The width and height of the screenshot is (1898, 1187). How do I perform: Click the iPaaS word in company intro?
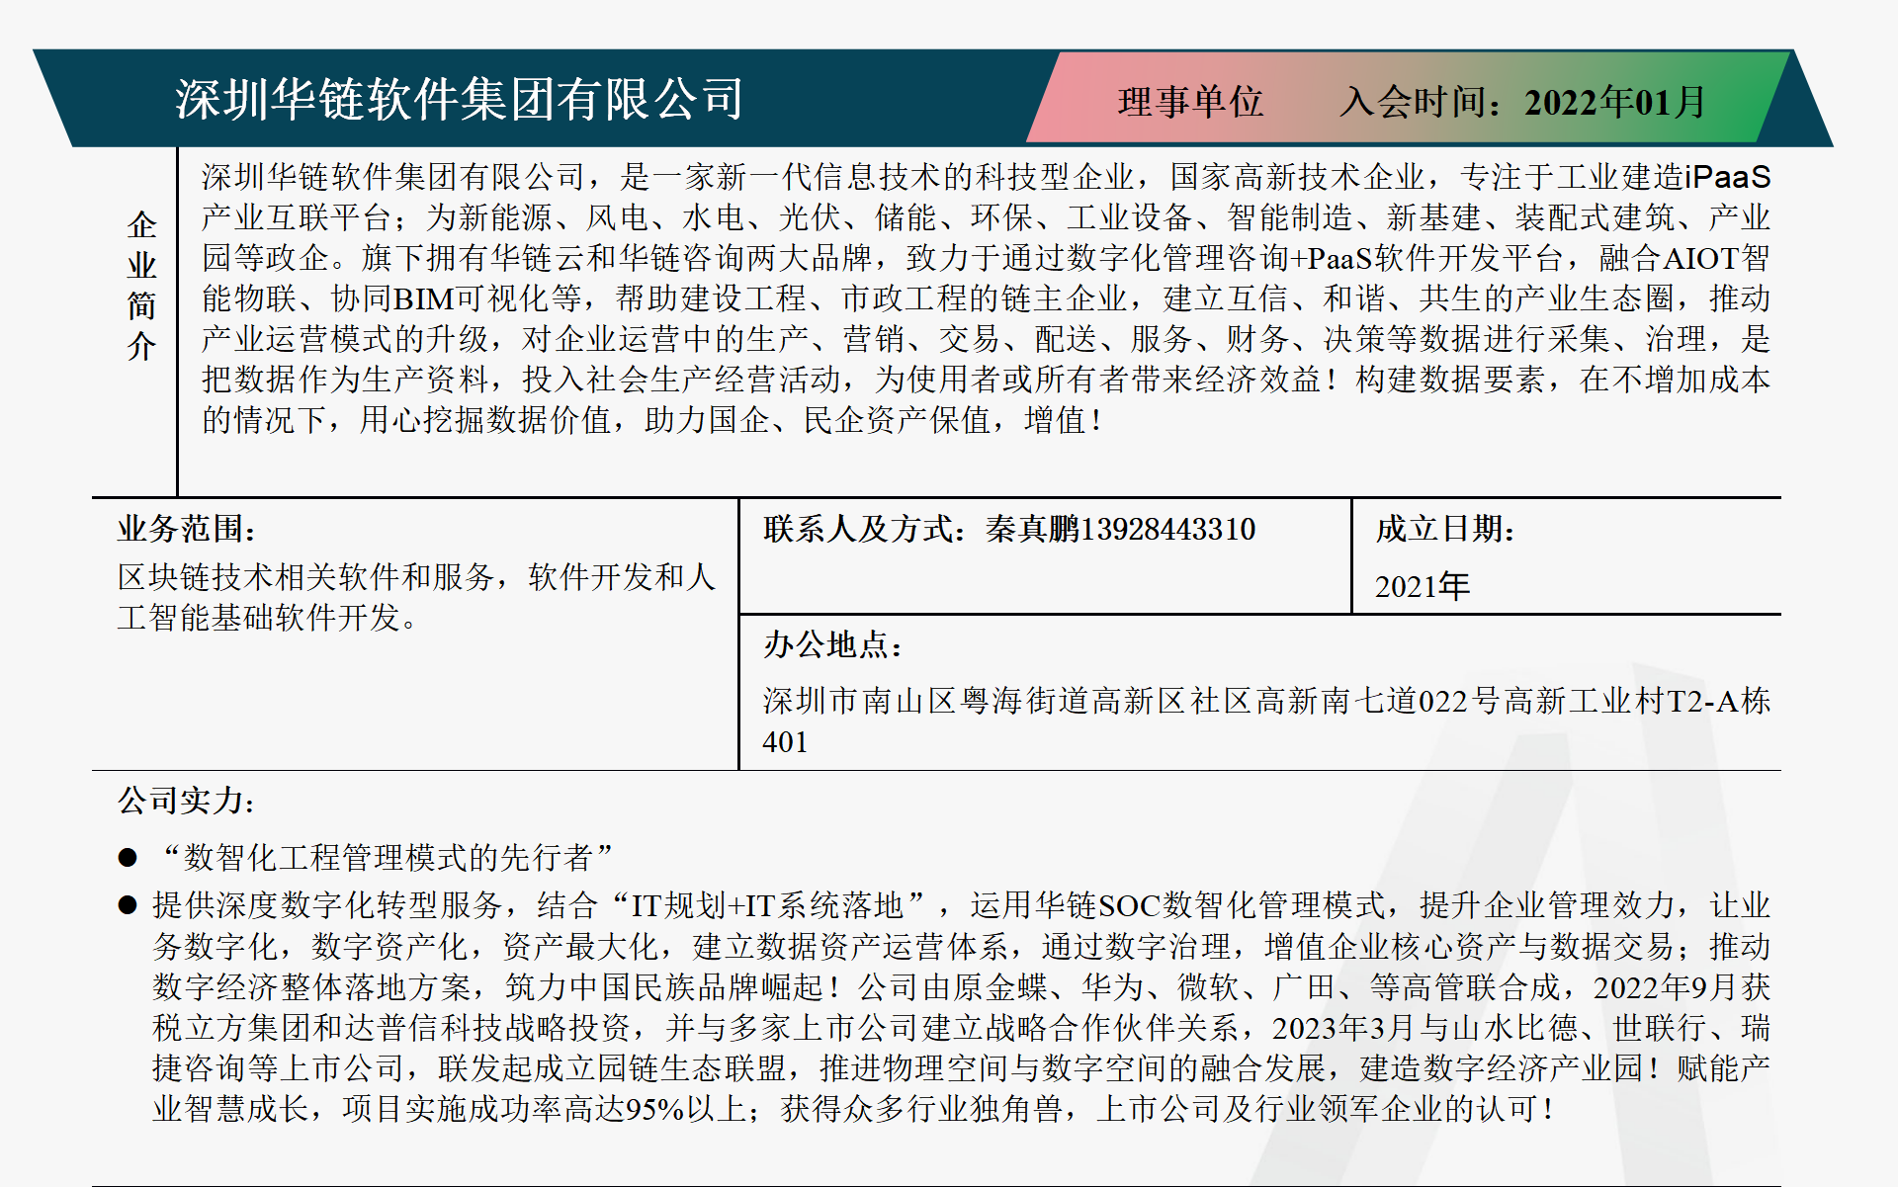pyautogui.click(x=1727, y=177)
